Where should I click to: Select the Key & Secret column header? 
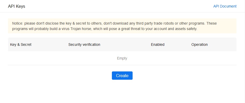click(x=21, y=45)
